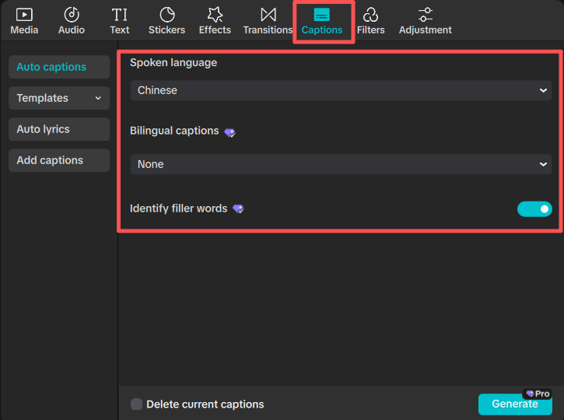This screenshot has height=420, width=564.
Task: Click the Bilingual captions label
Action: 174,131
